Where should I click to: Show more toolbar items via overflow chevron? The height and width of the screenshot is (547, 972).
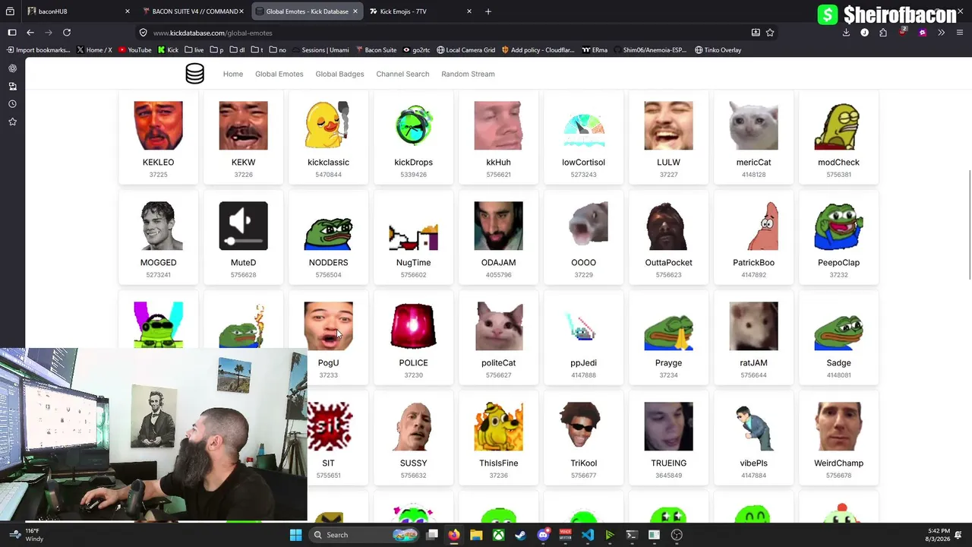(x=941, y=33)
